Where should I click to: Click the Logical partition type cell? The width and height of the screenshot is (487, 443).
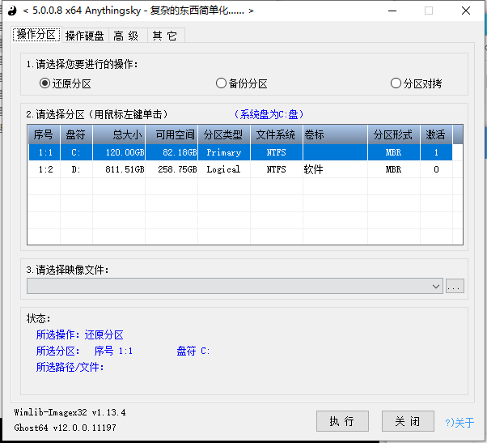(x=224, y=169)
